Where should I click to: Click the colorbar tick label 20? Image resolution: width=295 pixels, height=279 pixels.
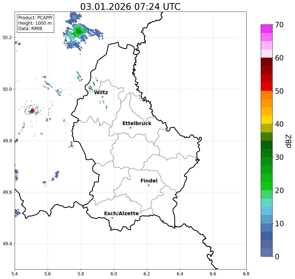[279, 190]
